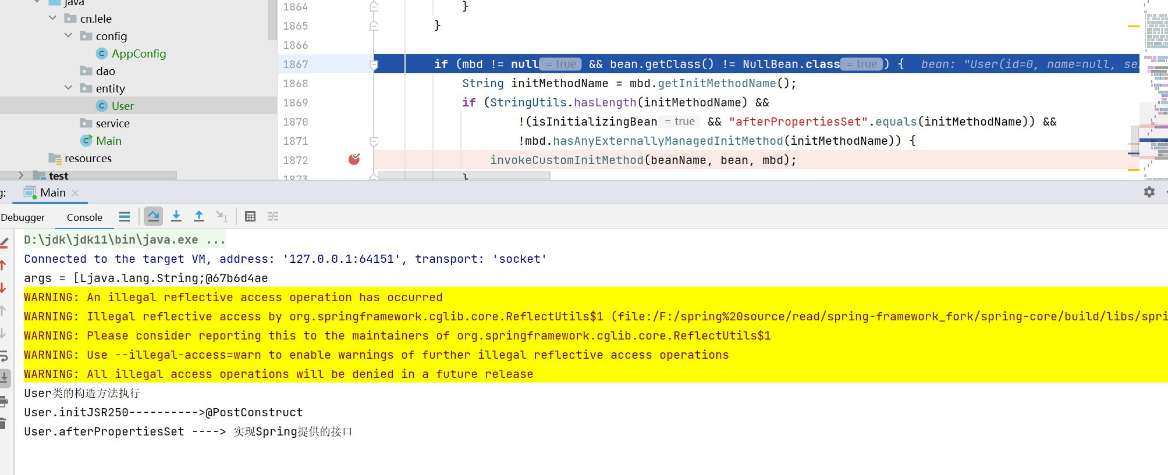Image resolution: width=1168 pixels, height=475 pixels.
Task: Click the editor horizontal scrollbar
Action: [464, 175]
